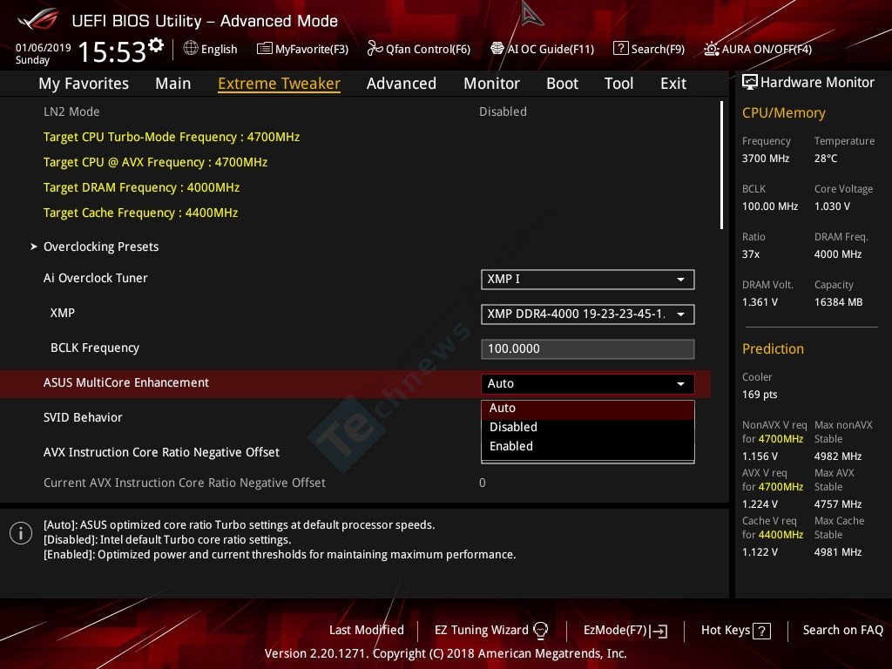Click Target Cache Frequency : 4400MHz text
The height and width of the screenshot is (669, 892).
(140, 213)
